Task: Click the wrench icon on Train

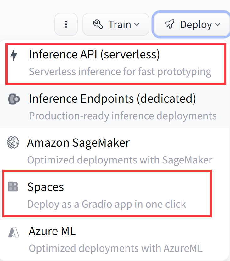Action: [x=98, y=24]
